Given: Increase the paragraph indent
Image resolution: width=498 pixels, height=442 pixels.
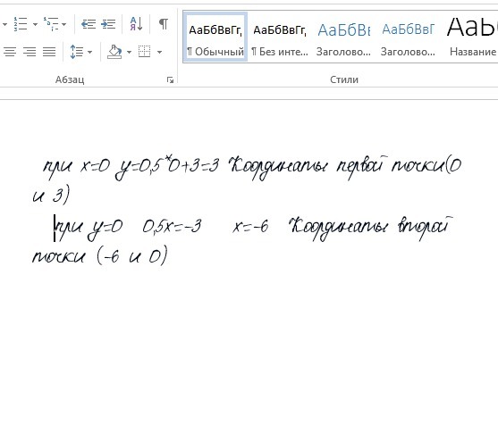Looking at the screenshot, I should pos(108,24).
